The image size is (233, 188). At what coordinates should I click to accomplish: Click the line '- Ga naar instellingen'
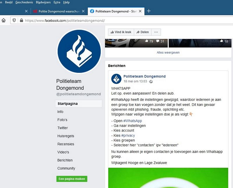coord(128,126)
